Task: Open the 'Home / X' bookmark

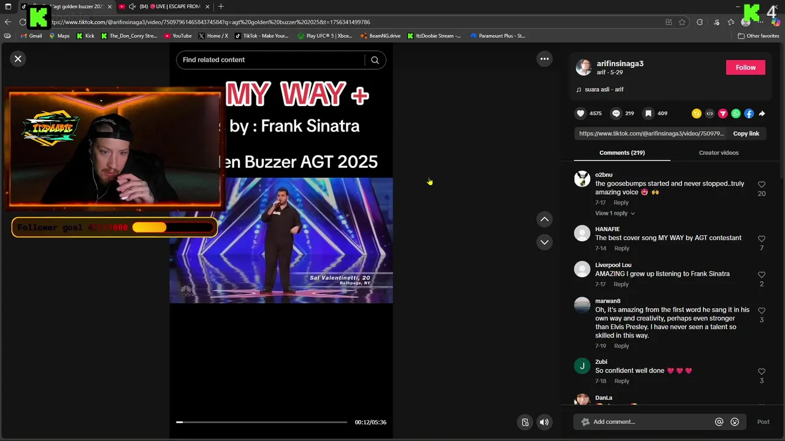Action: (x=213, y=36)
